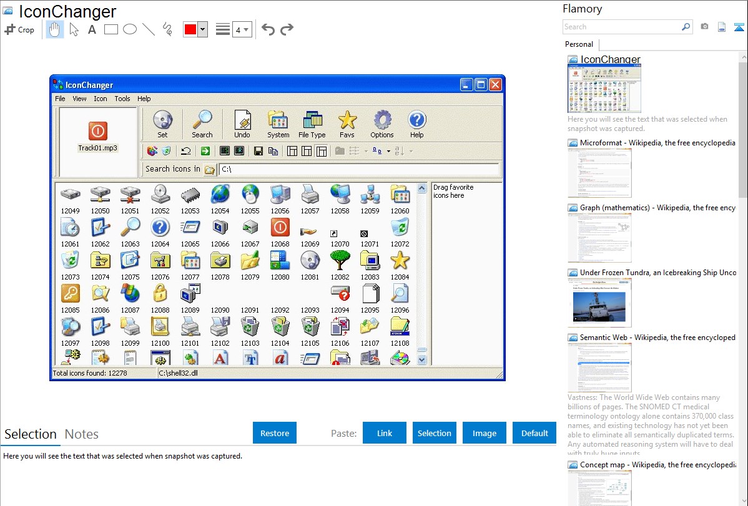Select the straight line tool

tap(149, 29)
